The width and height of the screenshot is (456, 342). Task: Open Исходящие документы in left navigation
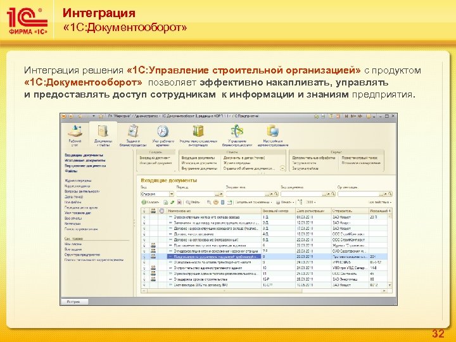[x=85, y=160]
